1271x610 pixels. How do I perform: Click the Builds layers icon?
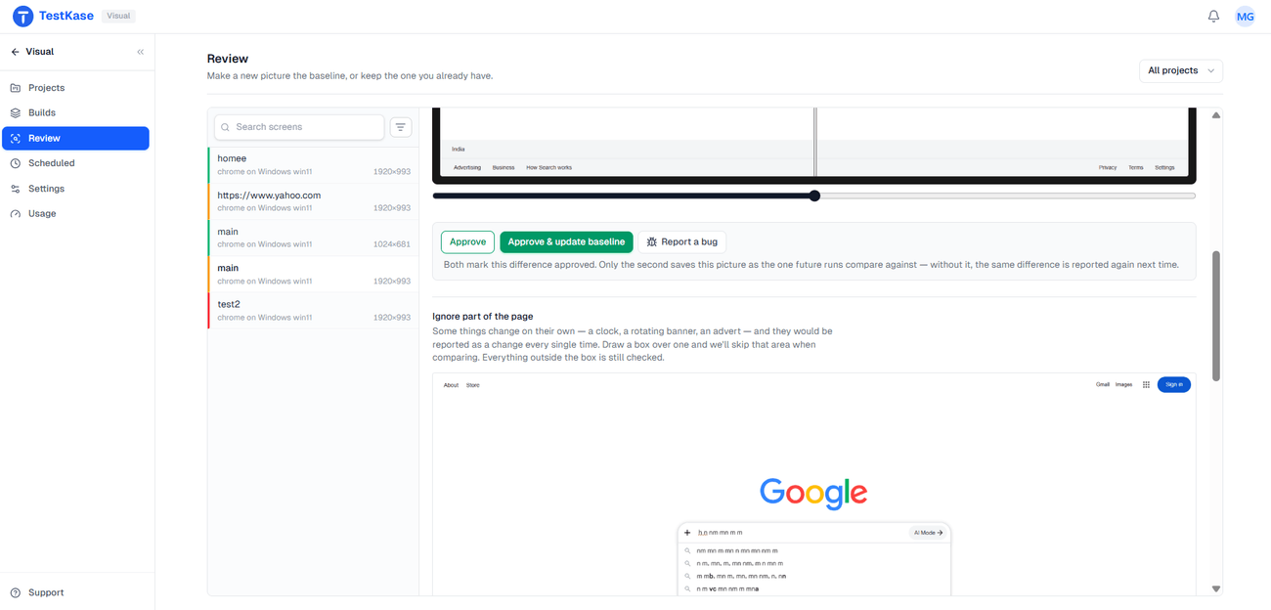point(16,113)
